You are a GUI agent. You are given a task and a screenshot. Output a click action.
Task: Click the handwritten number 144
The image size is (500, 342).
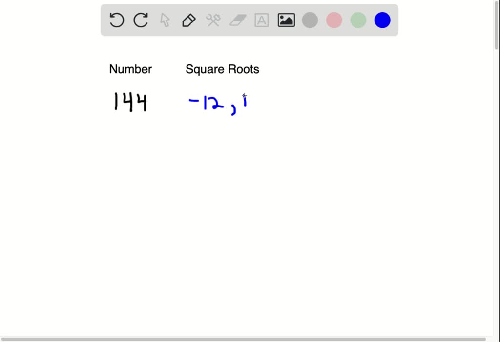tap(131, 102)
